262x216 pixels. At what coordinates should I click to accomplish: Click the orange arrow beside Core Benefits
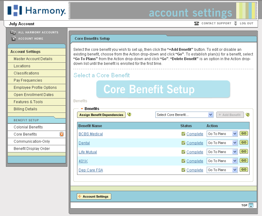click(62, 134)
